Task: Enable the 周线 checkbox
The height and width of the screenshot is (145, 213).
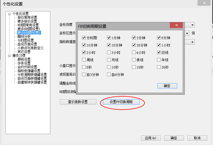Action: coord(84,60)
